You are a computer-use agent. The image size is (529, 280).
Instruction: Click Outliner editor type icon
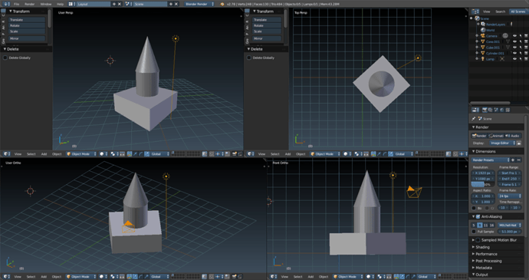pyautogui.click(x=475, y=12)
